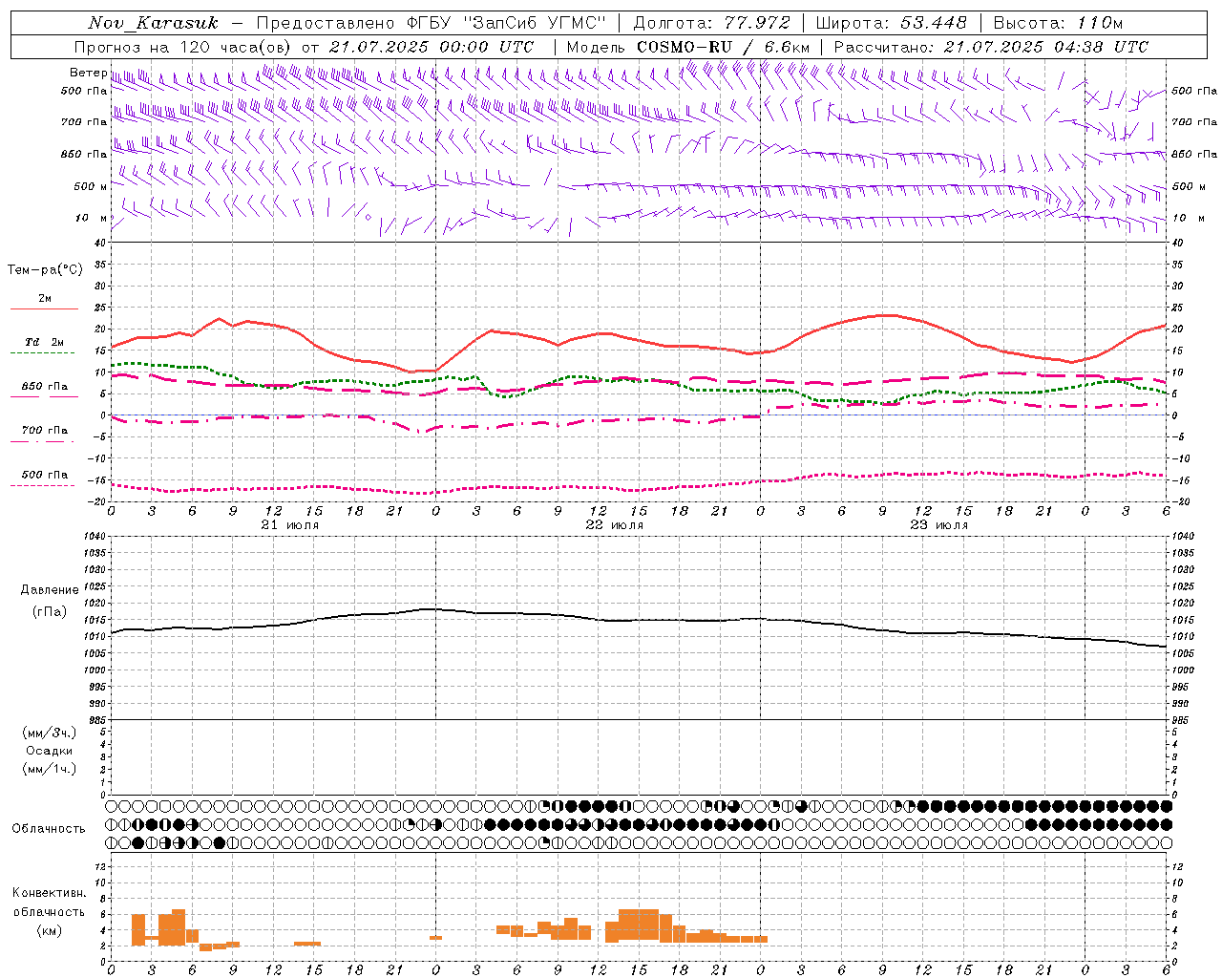
Task: Click the pink dash-dot sample under '700 гПа' legend
Action: (42, 441)
